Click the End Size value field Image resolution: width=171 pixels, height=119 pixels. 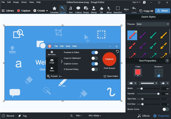point(165,104)
